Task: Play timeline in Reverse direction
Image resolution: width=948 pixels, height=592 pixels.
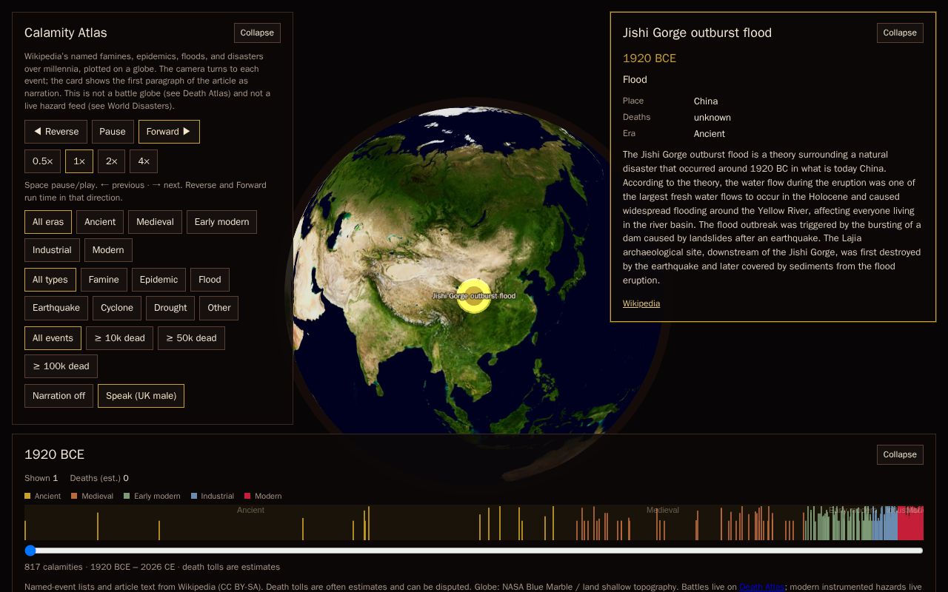Action: [56, 132]
